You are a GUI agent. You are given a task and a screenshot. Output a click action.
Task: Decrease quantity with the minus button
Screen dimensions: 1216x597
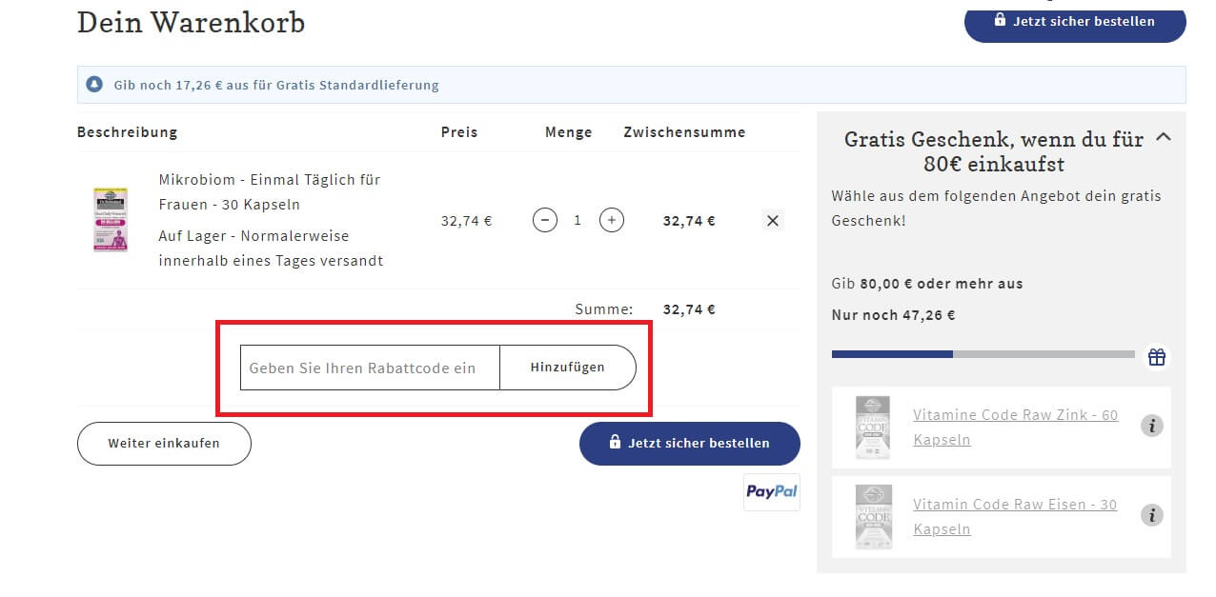545,220
